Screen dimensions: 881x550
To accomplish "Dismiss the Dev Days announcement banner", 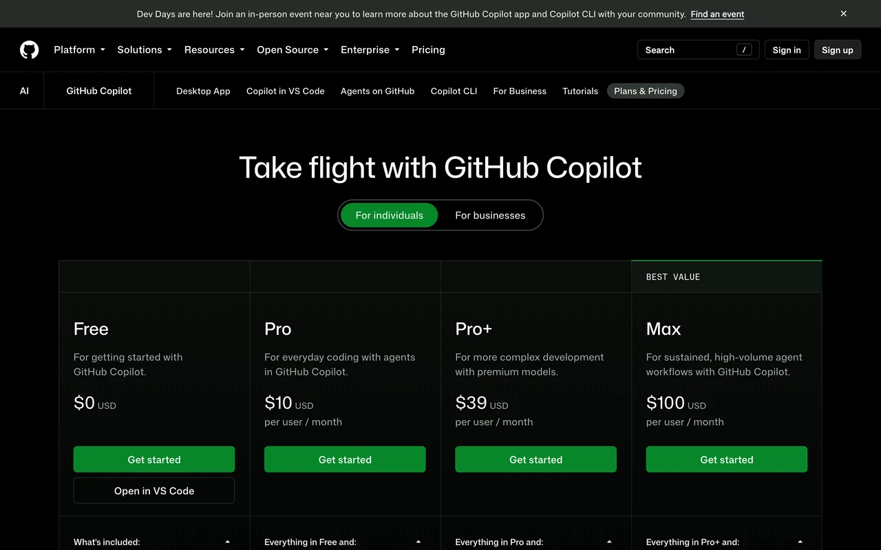I will (843, 14).
